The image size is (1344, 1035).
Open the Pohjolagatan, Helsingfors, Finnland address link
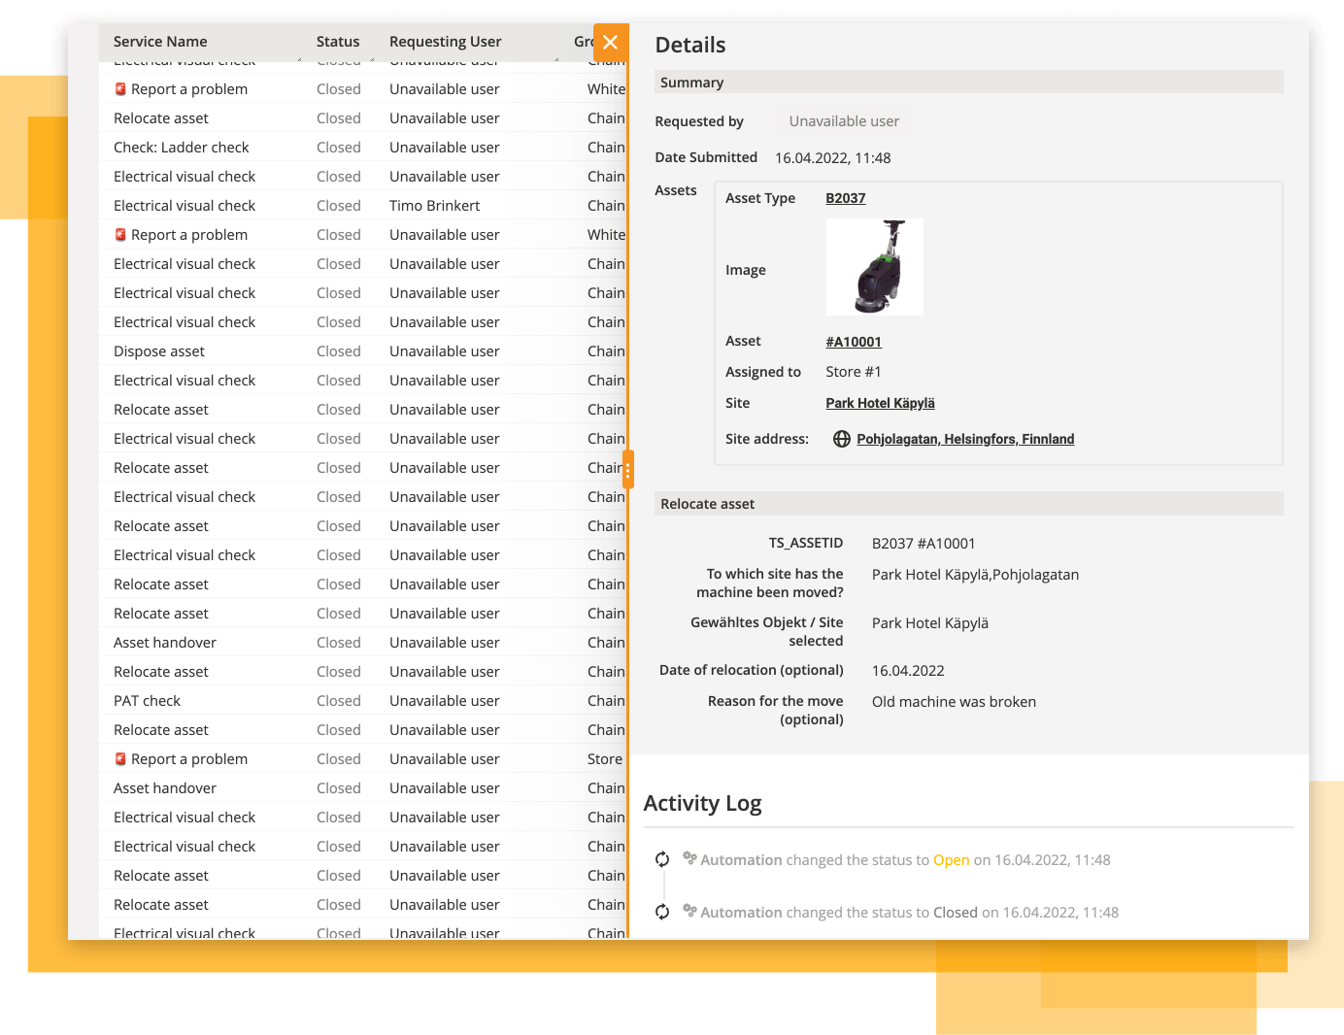click(964, 439)
